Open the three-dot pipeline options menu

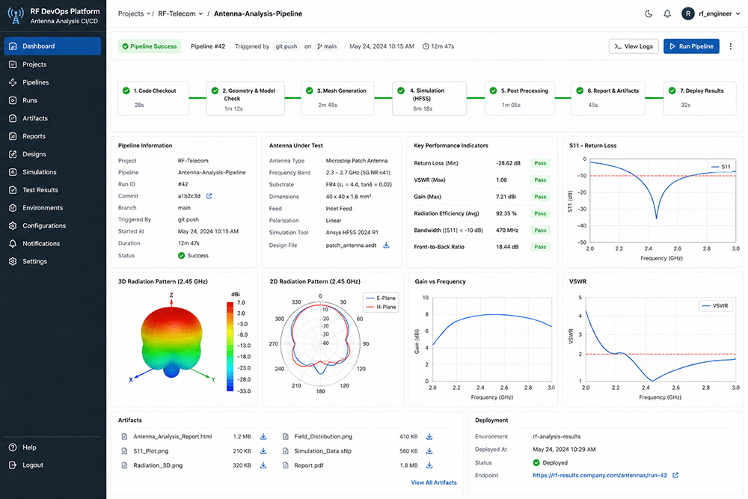(x=730, y=46)
